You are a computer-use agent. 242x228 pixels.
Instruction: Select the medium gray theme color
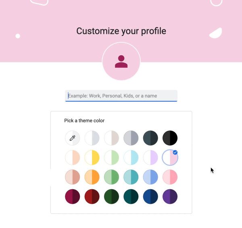coord(131,138)
